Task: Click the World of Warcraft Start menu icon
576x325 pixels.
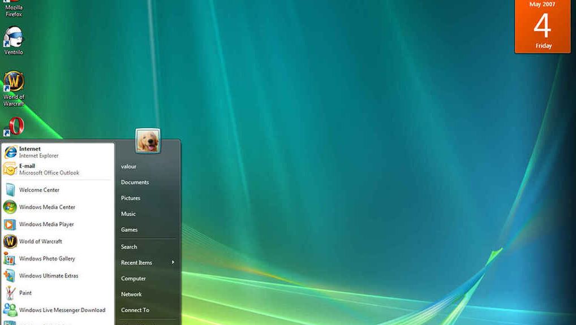Action: 10,241
